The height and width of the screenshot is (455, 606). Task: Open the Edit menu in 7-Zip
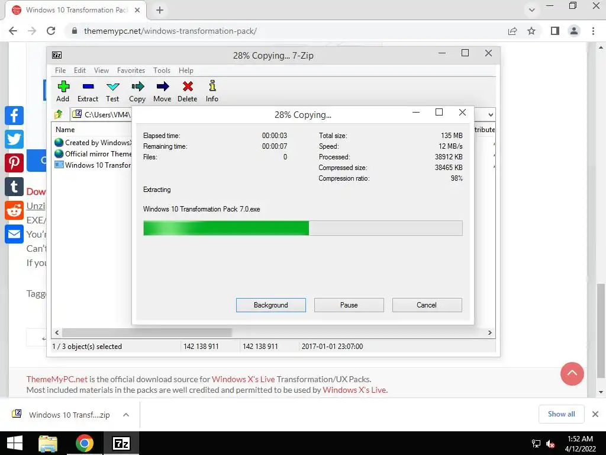(80, 71)
